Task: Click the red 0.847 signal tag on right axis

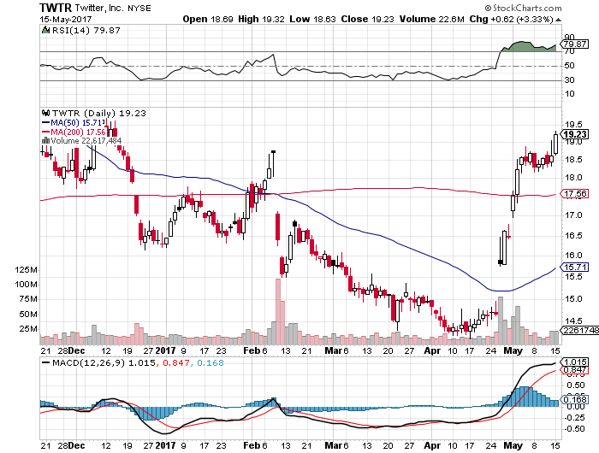Action: 574,370
